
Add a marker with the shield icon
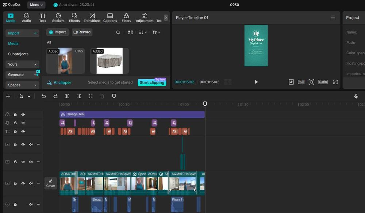[114, 96]
